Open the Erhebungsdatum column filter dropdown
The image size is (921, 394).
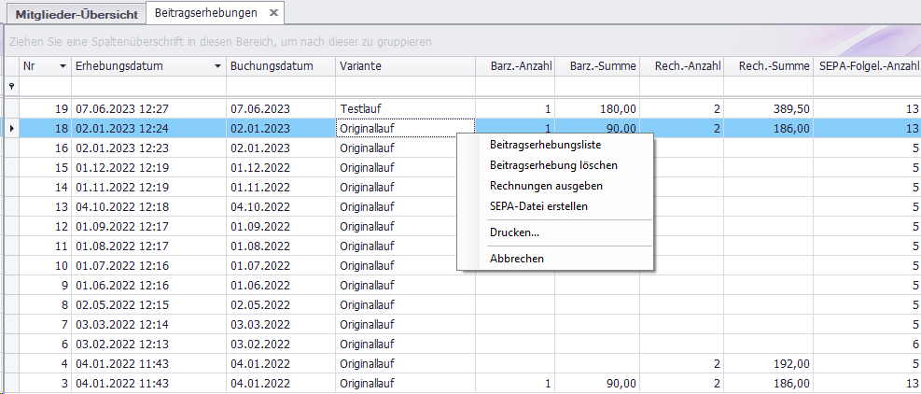(217, 66)
